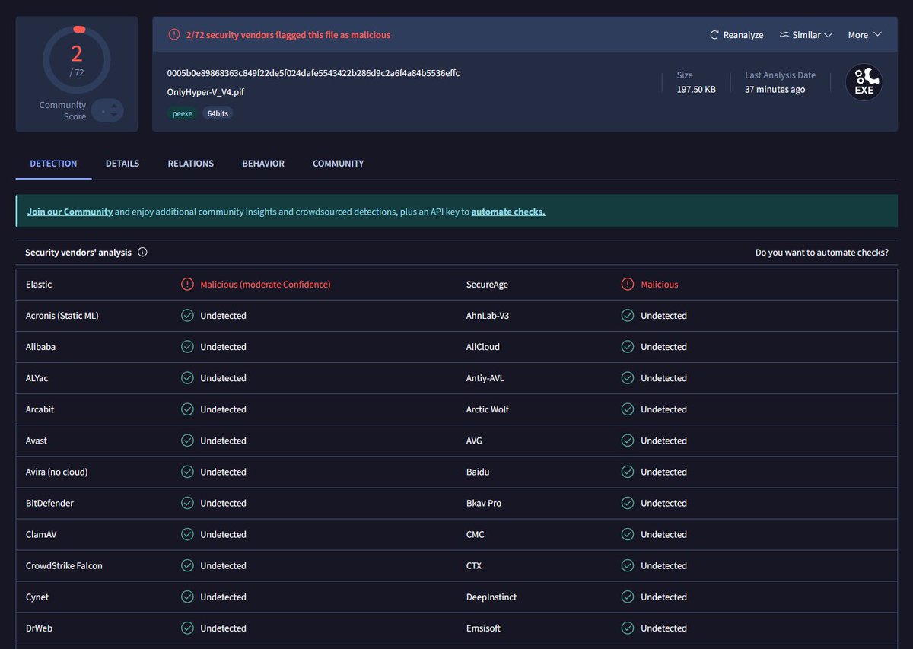Click the file size 197.50 KB
This screenshot has height=649, width=913.
(696, 89)
